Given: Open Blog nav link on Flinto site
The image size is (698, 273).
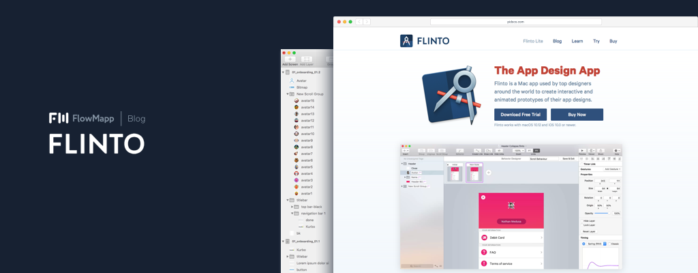Looking at the screenshot, I should click(x=558, y=41).
